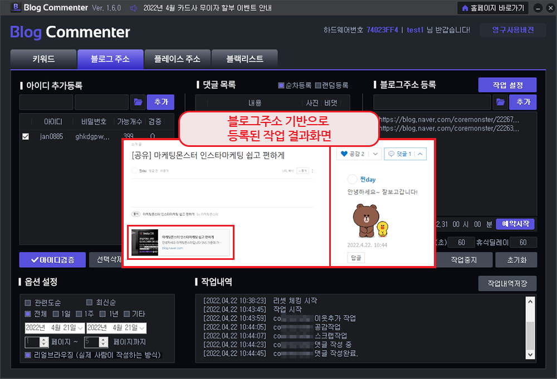The height and width of the screenshot is (379, 557).
Task: Click 추가 button in ID registration
Action: tap(160, 102)
